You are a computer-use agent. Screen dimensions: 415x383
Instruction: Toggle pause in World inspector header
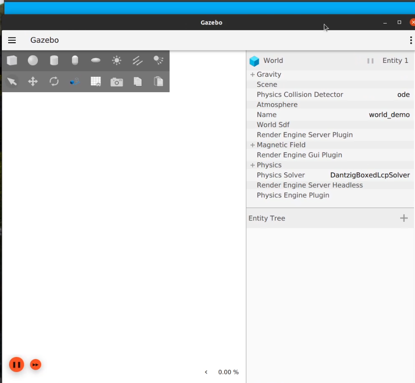click(x=370, y=61)
